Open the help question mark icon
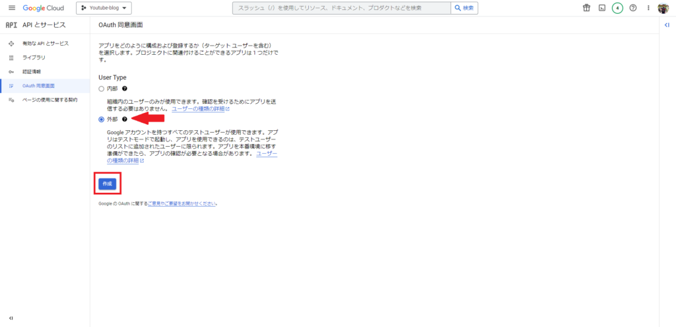Image resolution: width=676 pixels, height=327 pixels. coord(633,8)
